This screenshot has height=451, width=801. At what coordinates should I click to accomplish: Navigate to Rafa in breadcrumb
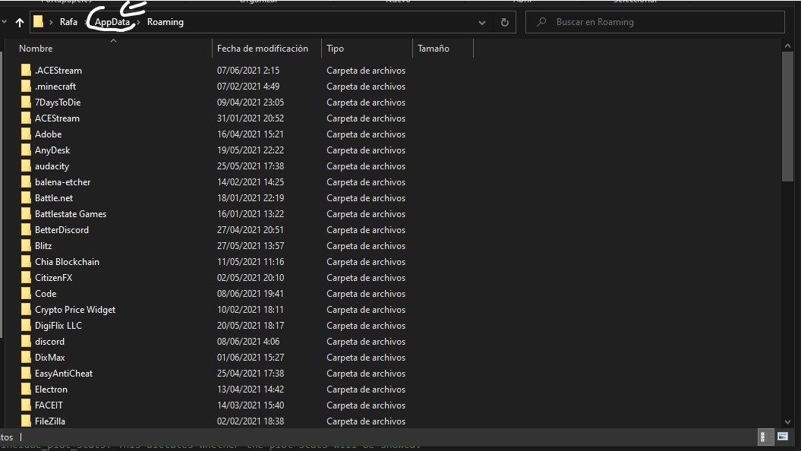(68, 22)
